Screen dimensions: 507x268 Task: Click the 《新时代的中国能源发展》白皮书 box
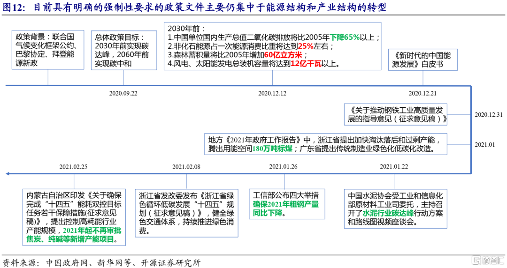[422, 59]
